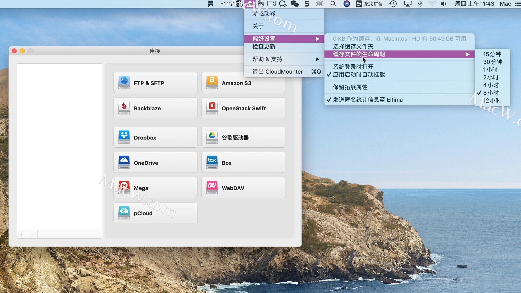
Task: Click the Wi-Fi menu bar icon
Action: coord(432,4)
